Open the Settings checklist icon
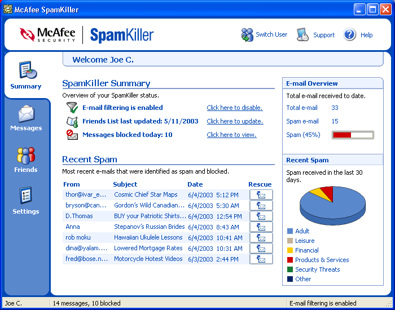395x310 pixels. 26,195
